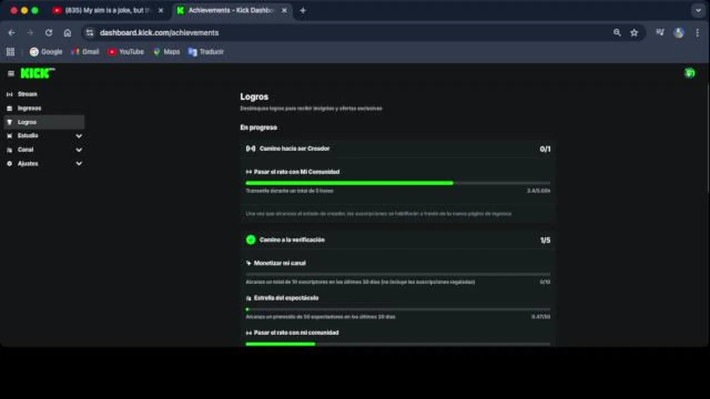The height and width of the screenshot is (399, 710).
Task: Click the "0/1" creator counter
Action: coord(545,149)
